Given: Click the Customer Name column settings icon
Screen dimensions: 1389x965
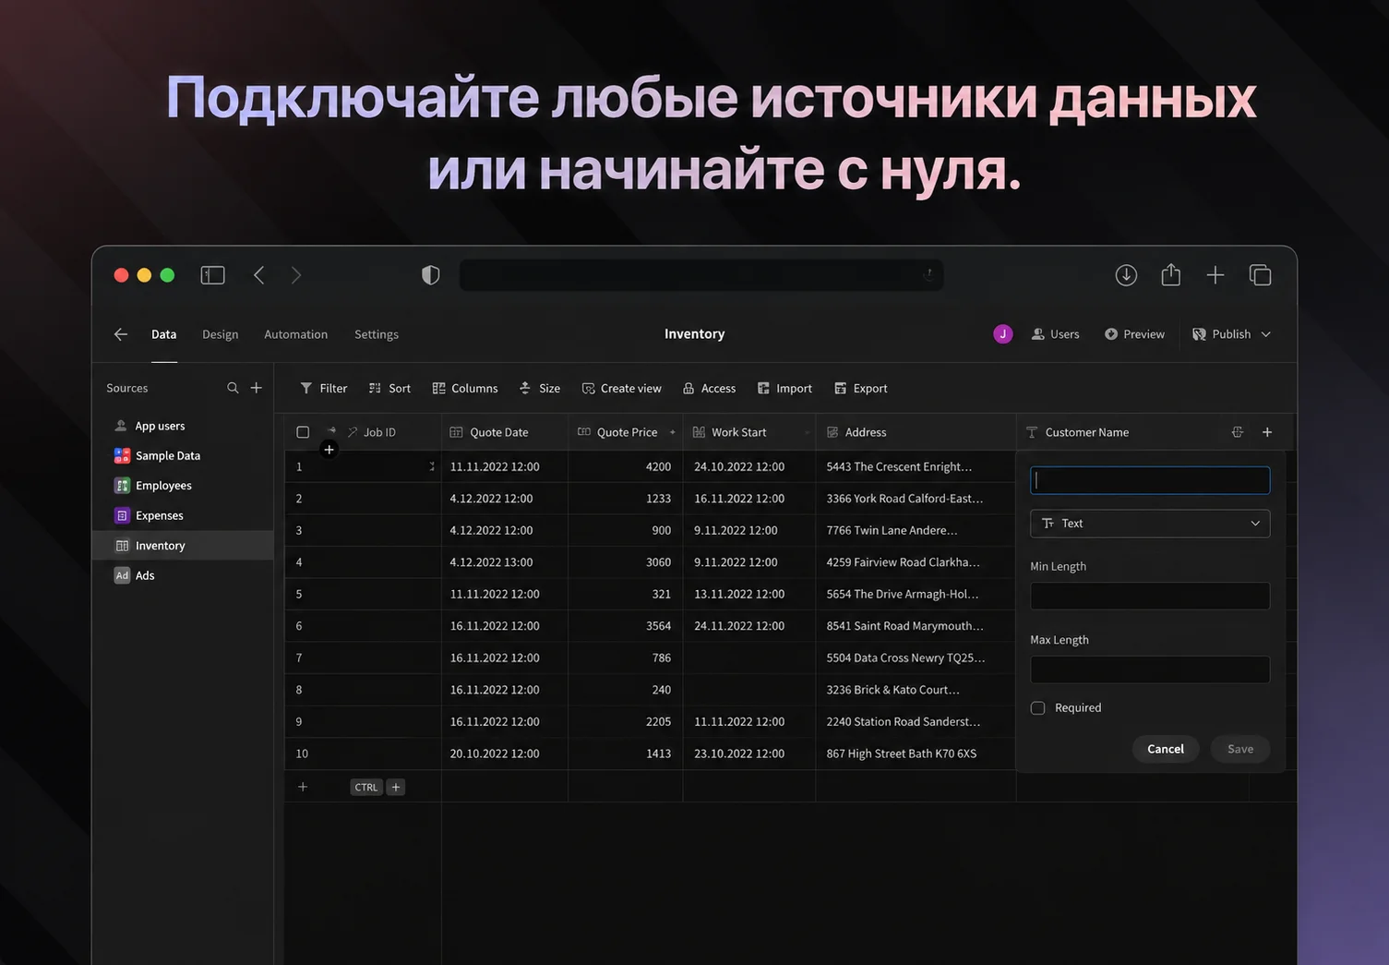Looking at the screenshot, I should pyautogui.click(x=1238, y=432).
